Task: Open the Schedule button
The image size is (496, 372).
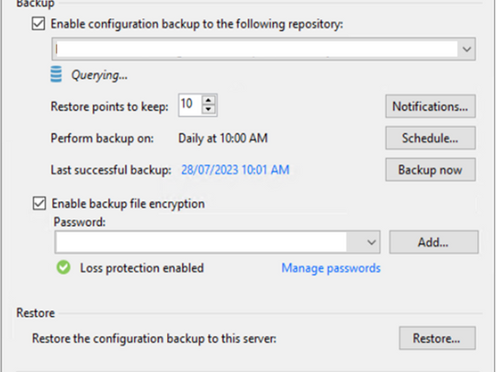Action: 430,138
